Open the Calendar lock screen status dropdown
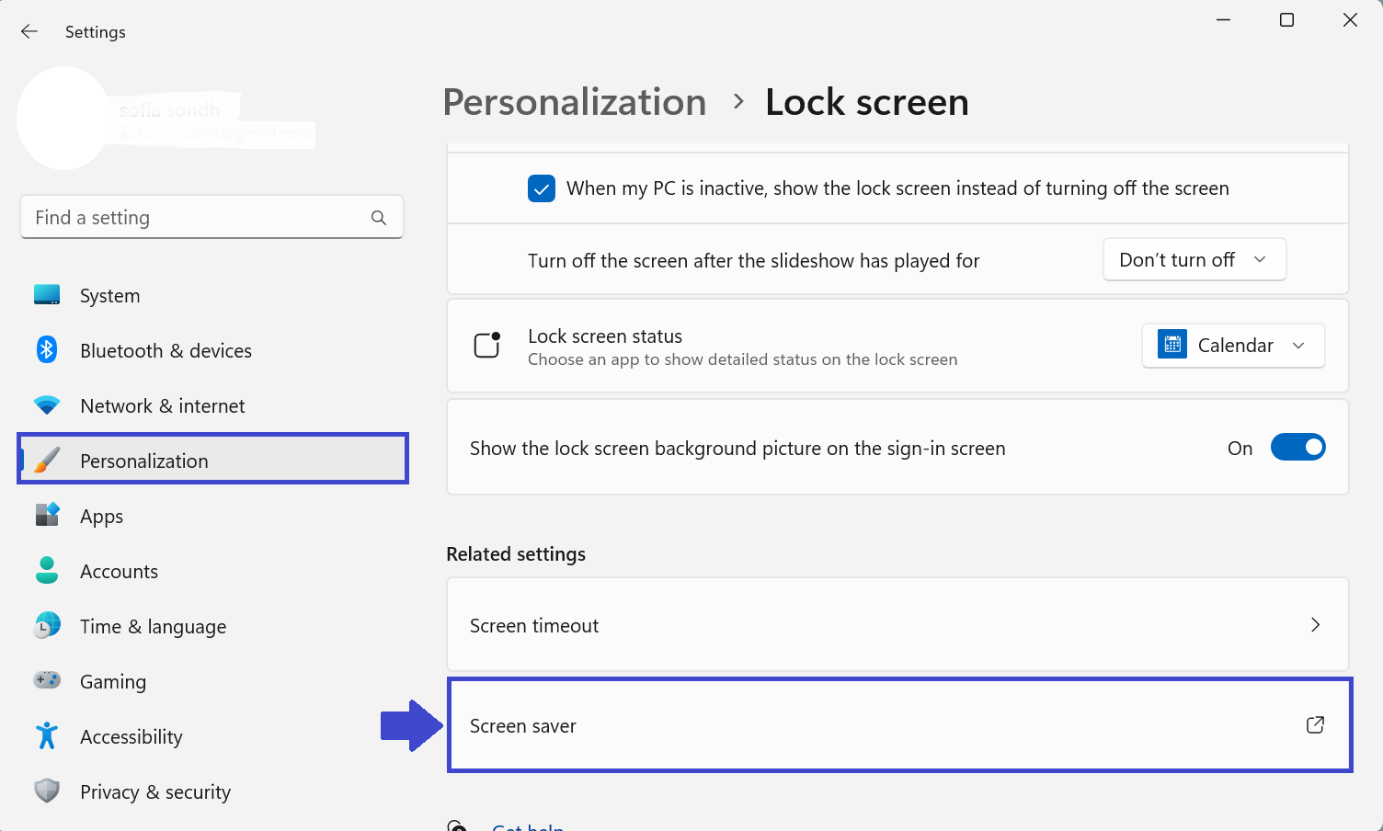 tap(1232, 346)
